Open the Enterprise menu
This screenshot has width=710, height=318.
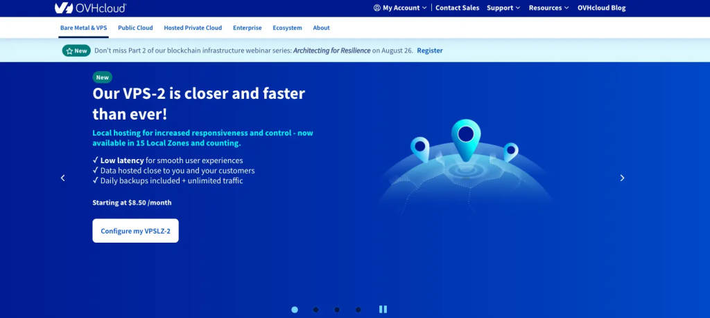248,28
